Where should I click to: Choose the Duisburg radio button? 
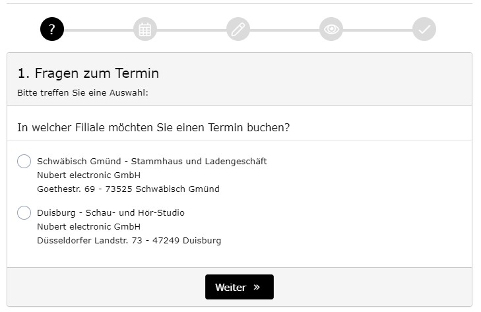pyautogui.click(x=24, y=212)
